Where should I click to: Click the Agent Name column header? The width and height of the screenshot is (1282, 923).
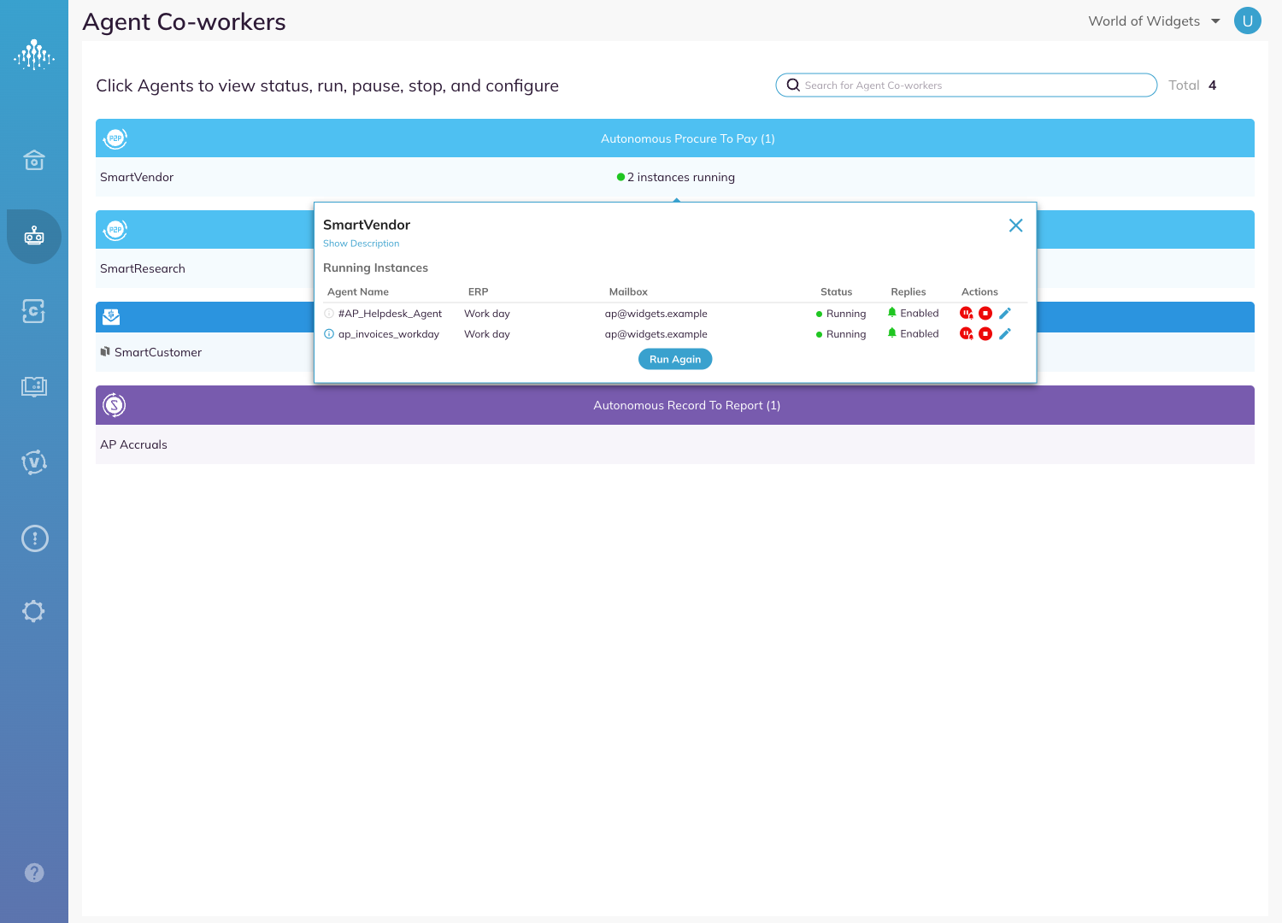coord(358,292)
